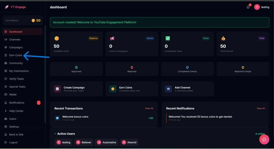Go to My Submissions in sidebar

[19, 71]
